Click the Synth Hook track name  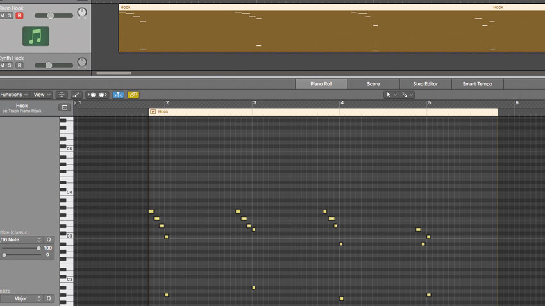tap(12, 58)
